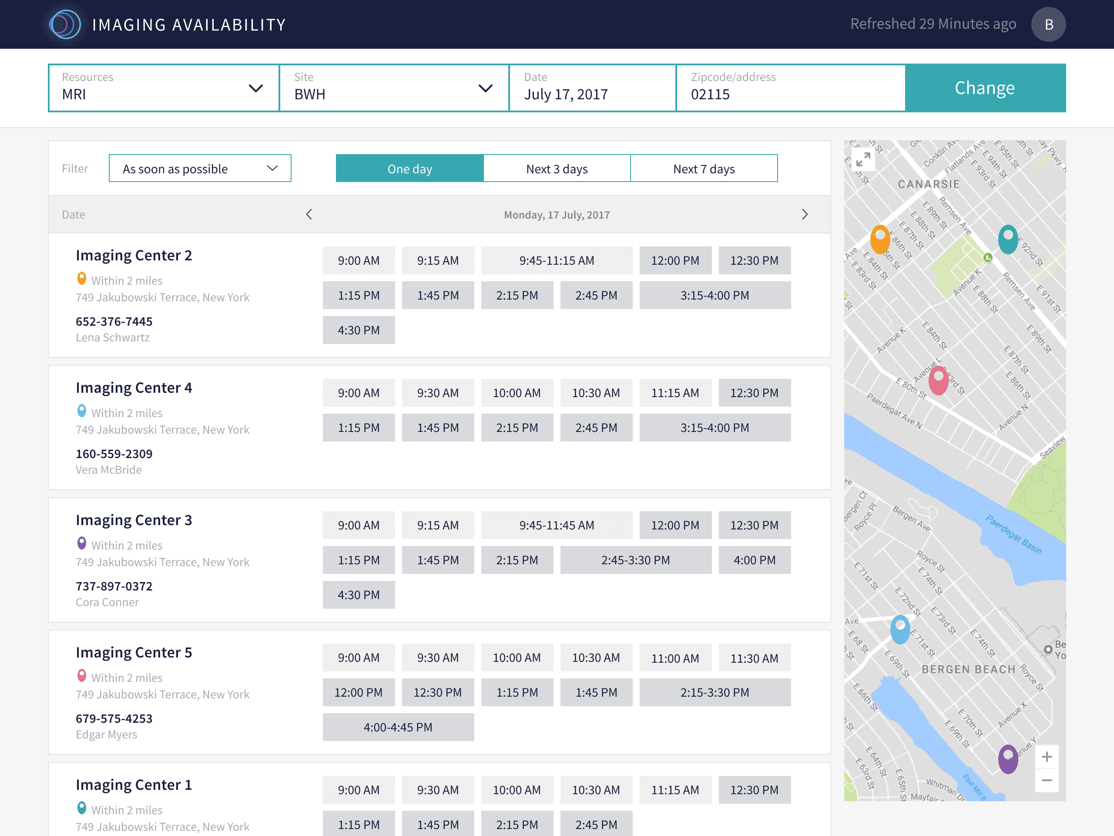Go to the previous date

tap(309, 215)
